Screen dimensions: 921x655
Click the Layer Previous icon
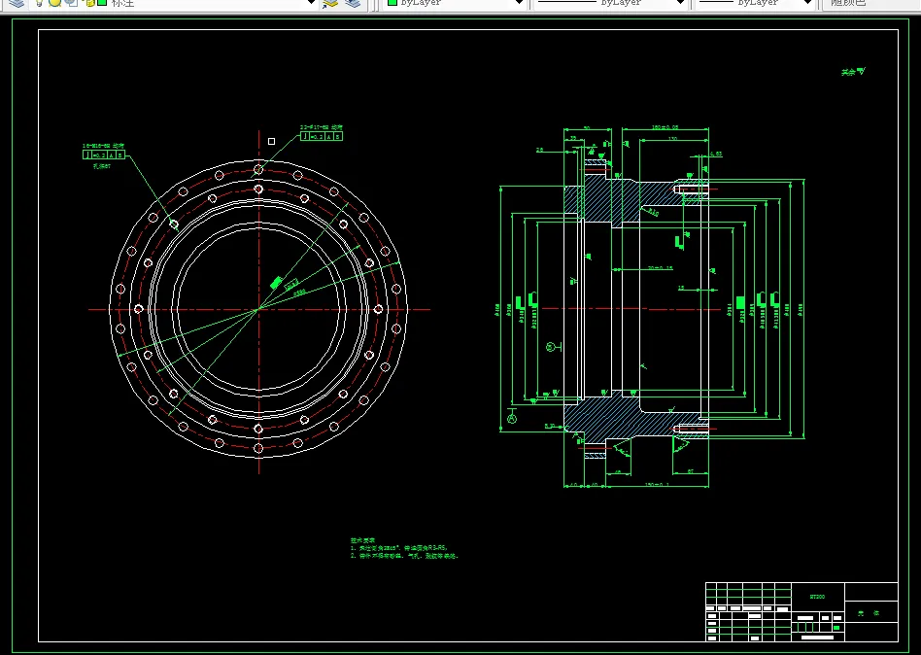(353, 4)
